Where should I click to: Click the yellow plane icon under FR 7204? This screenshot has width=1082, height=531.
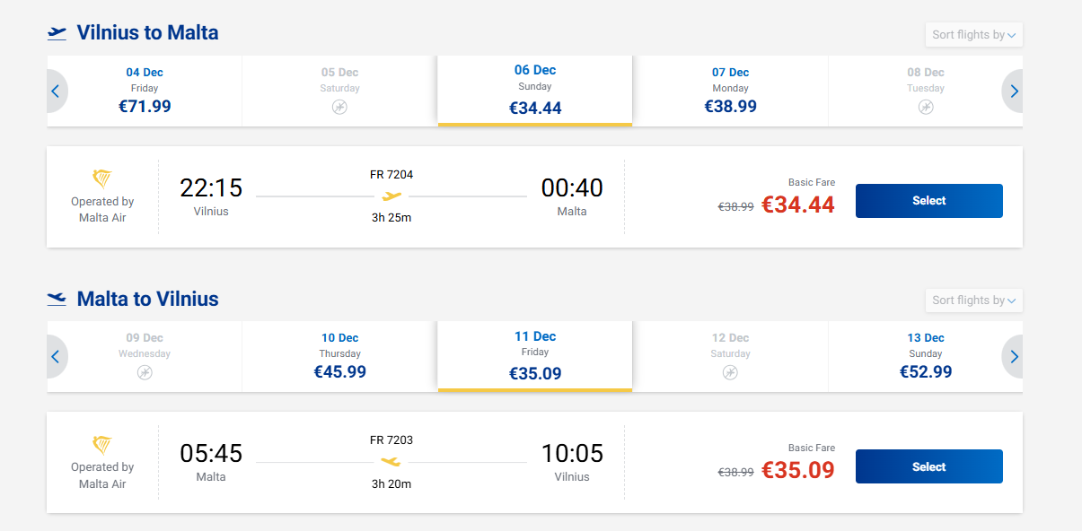[391, 196]
